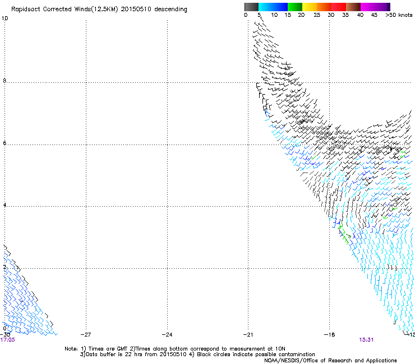Click the '15' legend tick label

(288, 15)
